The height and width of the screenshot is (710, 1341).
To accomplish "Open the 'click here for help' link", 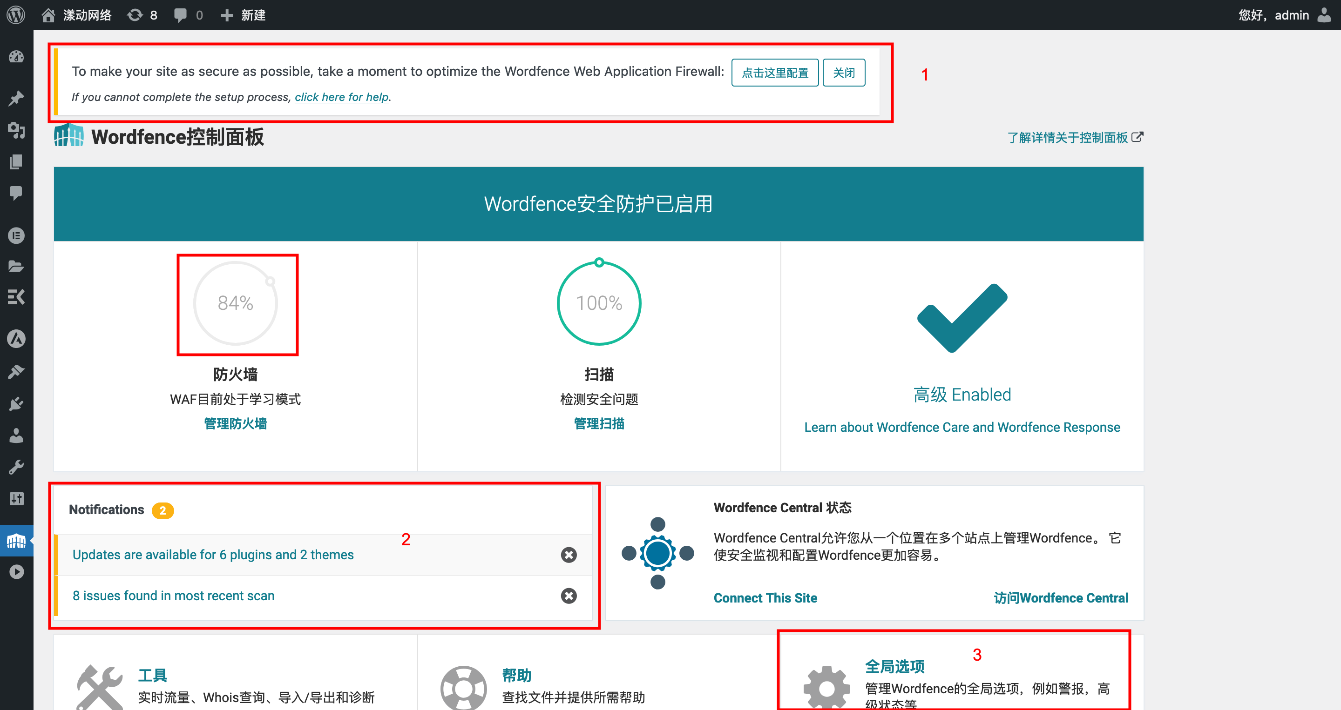I will (x=341, y=97).
